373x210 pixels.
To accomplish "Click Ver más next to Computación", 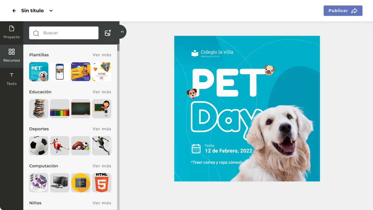I will pyautogui.click(x=102, y=166).
